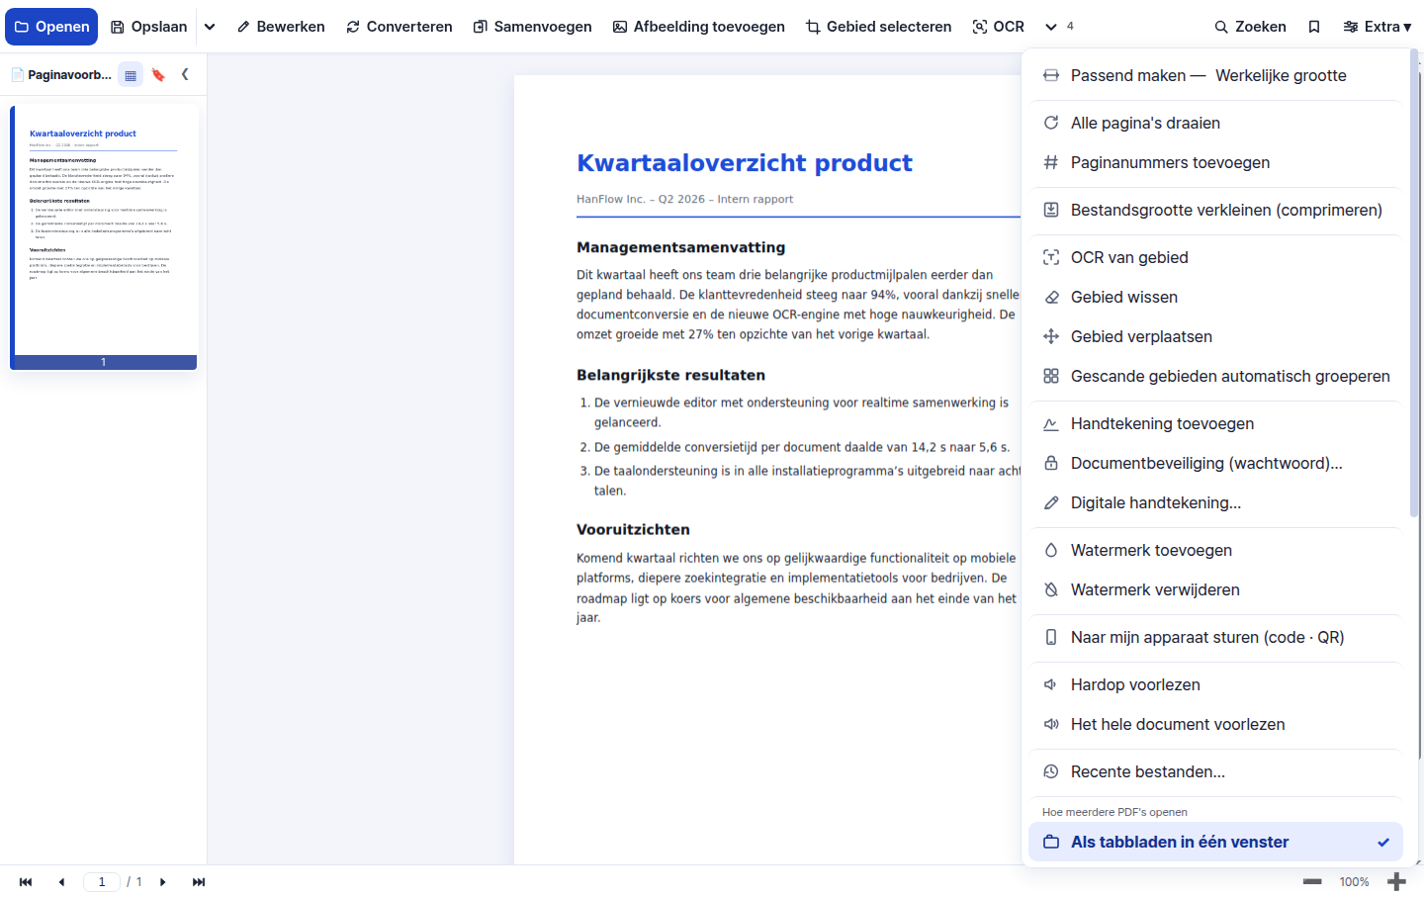The image size is (1424, 898).
Task: Jump to the first page
Action: tap(26, 882)
